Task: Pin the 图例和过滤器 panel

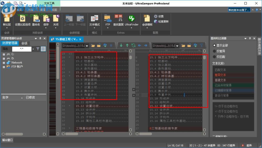Action: click(x=250, y=38)
